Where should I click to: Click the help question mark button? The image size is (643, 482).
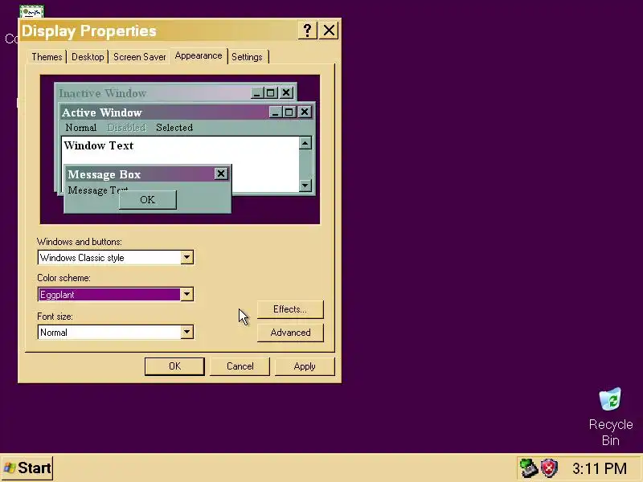(x=308, y=31)
